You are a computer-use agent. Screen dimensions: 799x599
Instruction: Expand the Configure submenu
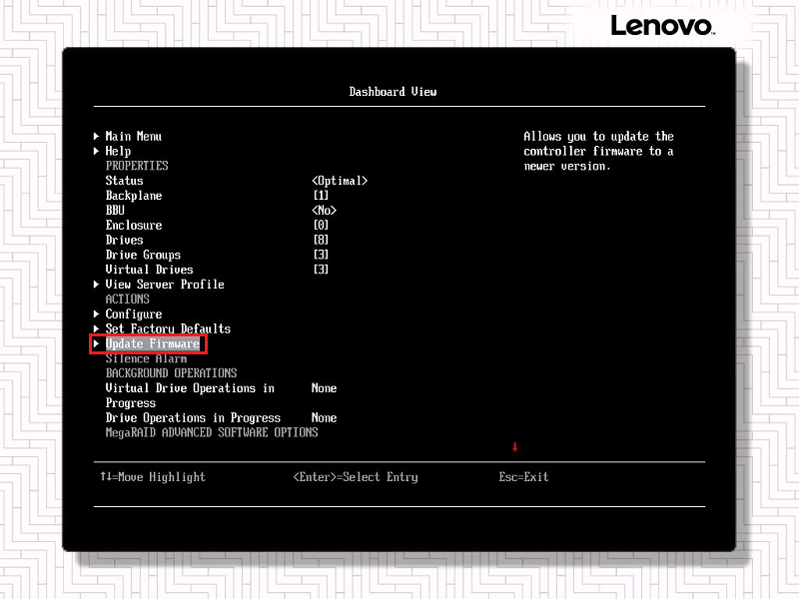pos(133,313)
